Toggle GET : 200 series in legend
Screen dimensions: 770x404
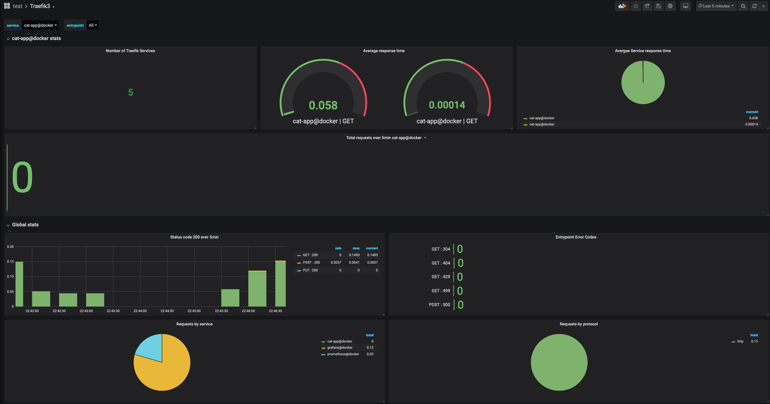pyautogui.click(x=310, y=255)
